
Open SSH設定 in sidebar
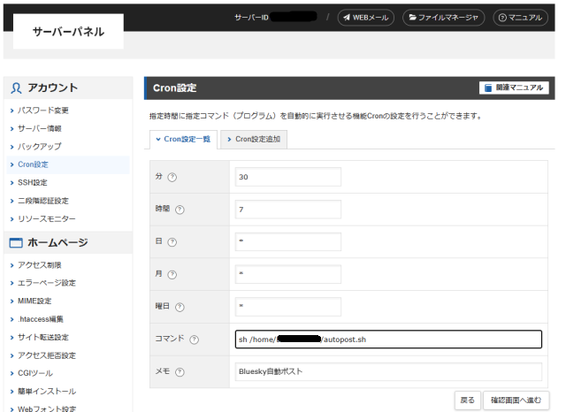33,182
